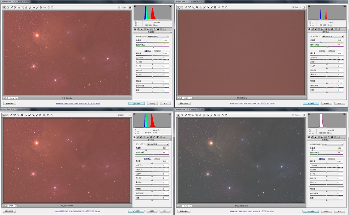The height and width of the screenshot is (215, 349).
Task: Select Red Eye Removal tool in IMG_0125.dng window
Action: point(208,7)
